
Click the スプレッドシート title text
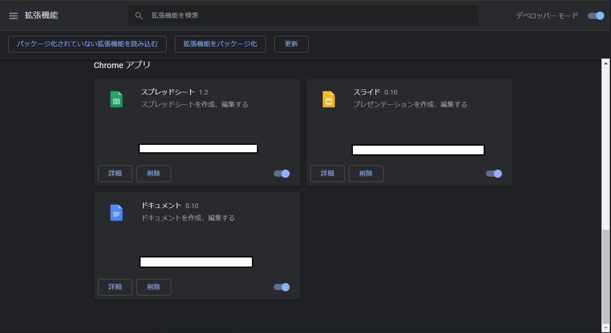(168, 92)
